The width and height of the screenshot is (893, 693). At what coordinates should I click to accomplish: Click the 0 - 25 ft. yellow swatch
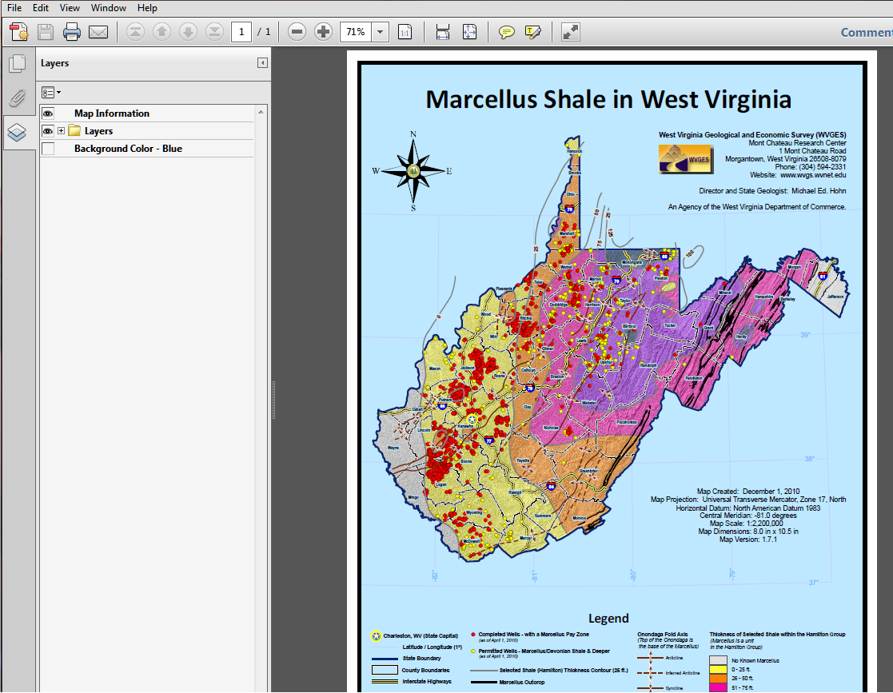coord(718,670)
